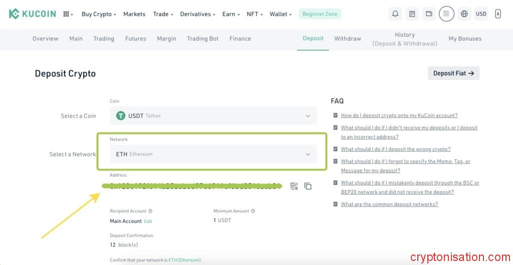Show the deposit address QR code
The image size is (513, 265).
[x=294, y=186]
